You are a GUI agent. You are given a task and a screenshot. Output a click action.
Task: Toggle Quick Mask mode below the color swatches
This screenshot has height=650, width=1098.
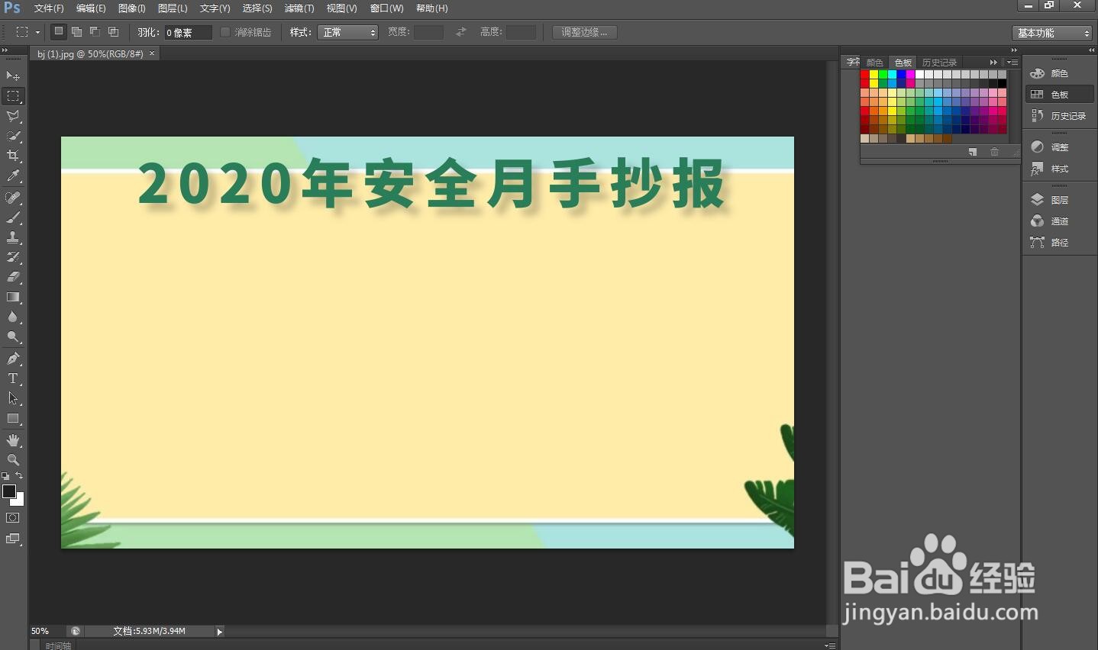point(12,518)
